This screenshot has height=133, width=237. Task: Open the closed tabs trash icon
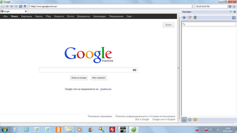pyautogui.click(x=230, y=6)
